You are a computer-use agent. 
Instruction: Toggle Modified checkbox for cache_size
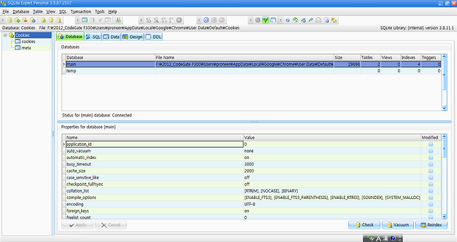tap(431, 171)
